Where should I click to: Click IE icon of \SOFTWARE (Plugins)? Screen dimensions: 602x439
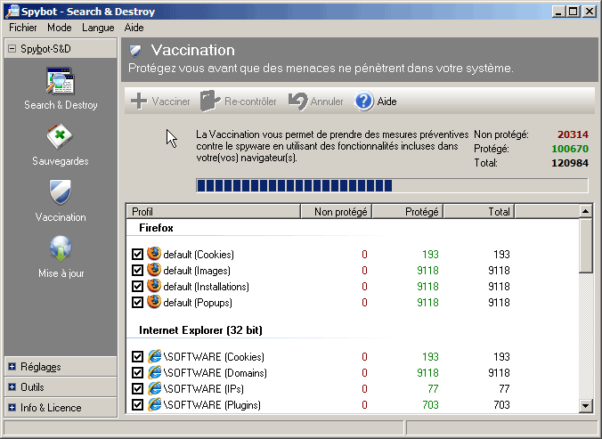[154, 405]
